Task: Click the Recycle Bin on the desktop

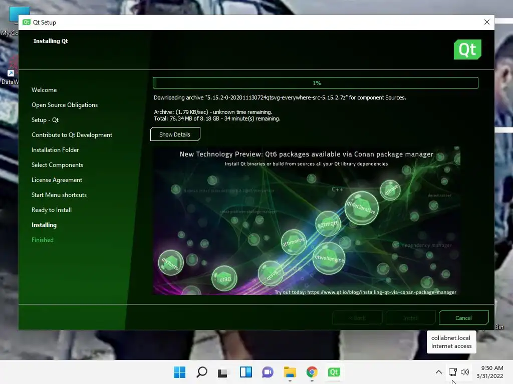Action: 499,326
